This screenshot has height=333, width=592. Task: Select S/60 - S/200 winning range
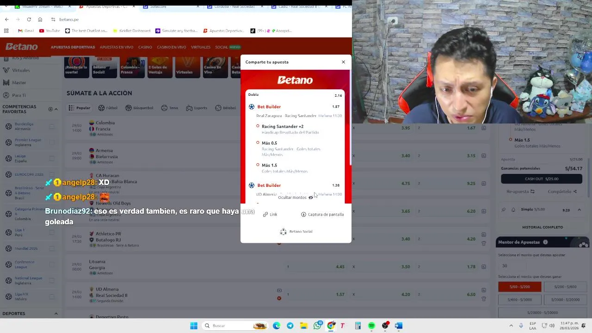point(519,287)
